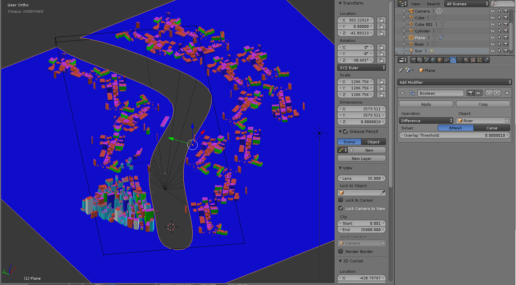Click the wrench modifier icon on Plane row
The height and width of the screenshot is (285, 516).
pos(441,37)
